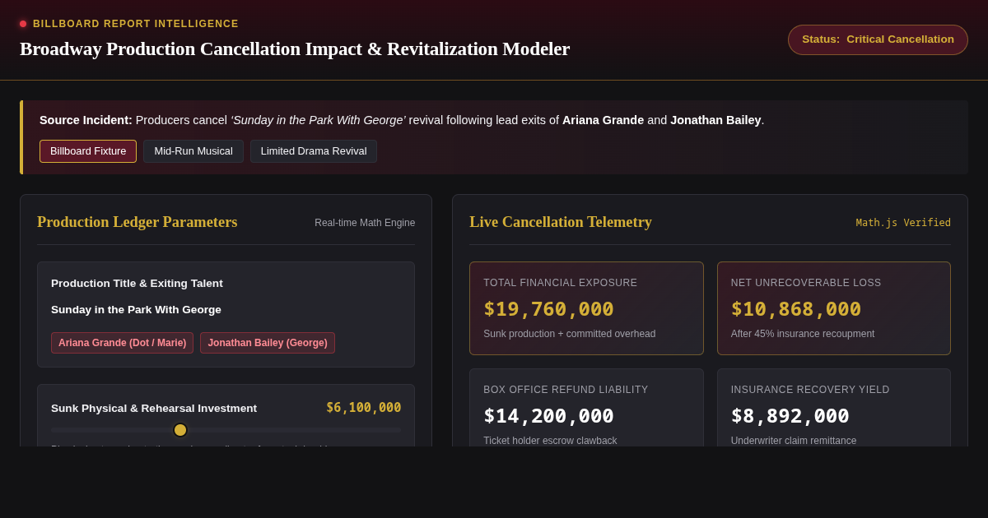988x518 pixels.
Task: Click the Sunday in the Park With George title field
Action: [x=136, y=310]
